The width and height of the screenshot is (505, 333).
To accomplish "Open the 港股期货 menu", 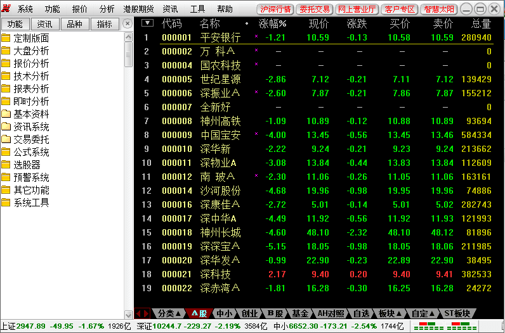I will [x=138, y=9].
